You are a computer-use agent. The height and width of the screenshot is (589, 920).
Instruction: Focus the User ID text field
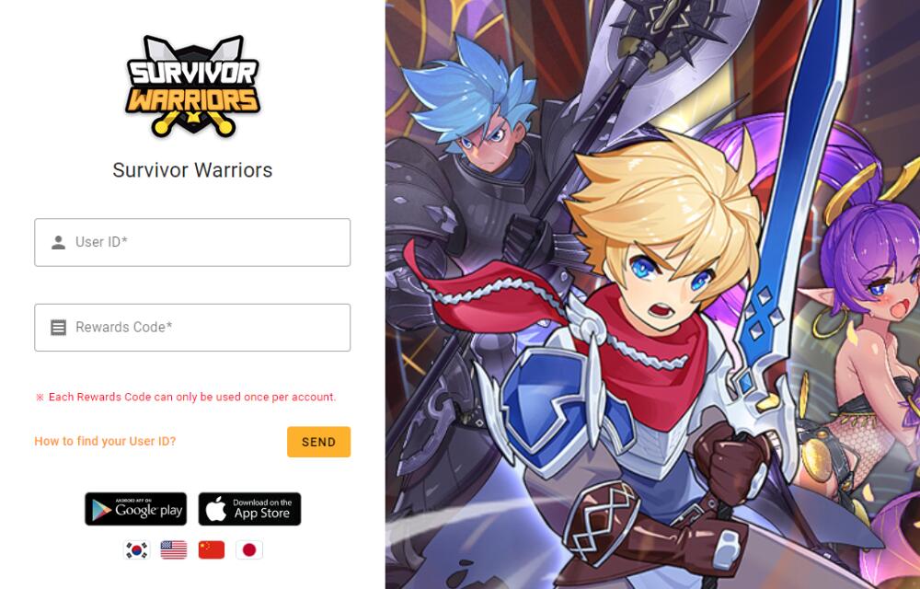click(192, 242)
